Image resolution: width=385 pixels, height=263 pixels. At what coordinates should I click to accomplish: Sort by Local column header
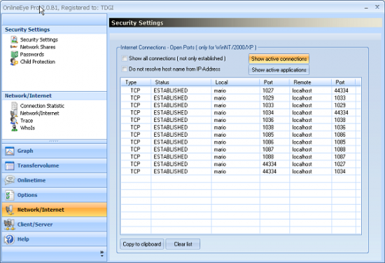point(235,82)
